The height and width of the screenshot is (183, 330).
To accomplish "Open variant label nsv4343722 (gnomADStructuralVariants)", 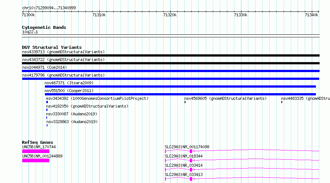I will click(x=63, y=60).
